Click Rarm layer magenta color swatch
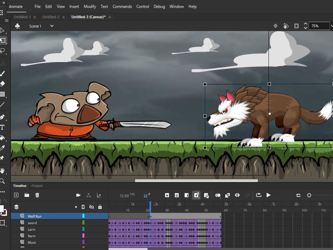 (x=84, y=236)
